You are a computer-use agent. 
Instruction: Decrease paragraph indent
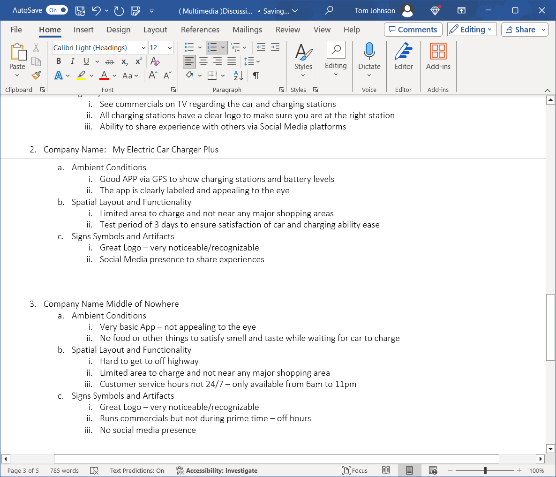tap(261, 47)
